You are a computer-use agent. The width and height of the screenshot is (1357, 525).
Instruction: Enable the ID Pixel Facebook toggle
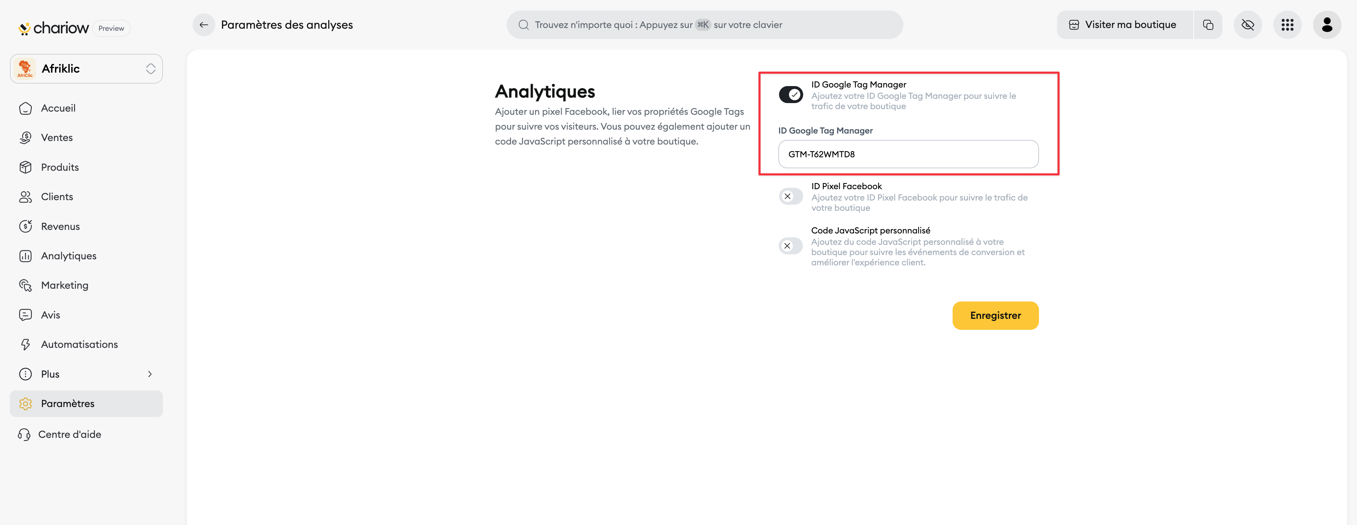(791, 197)
